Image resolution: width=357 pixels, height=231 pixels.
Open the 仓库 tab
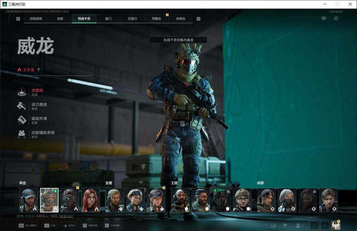click(x=60, y=19)
